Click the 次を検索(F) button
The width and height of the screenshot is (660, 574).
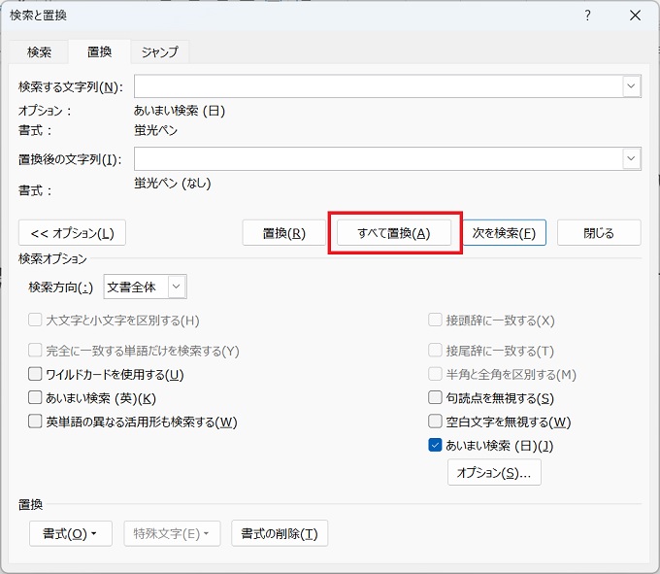coord(504,233)
